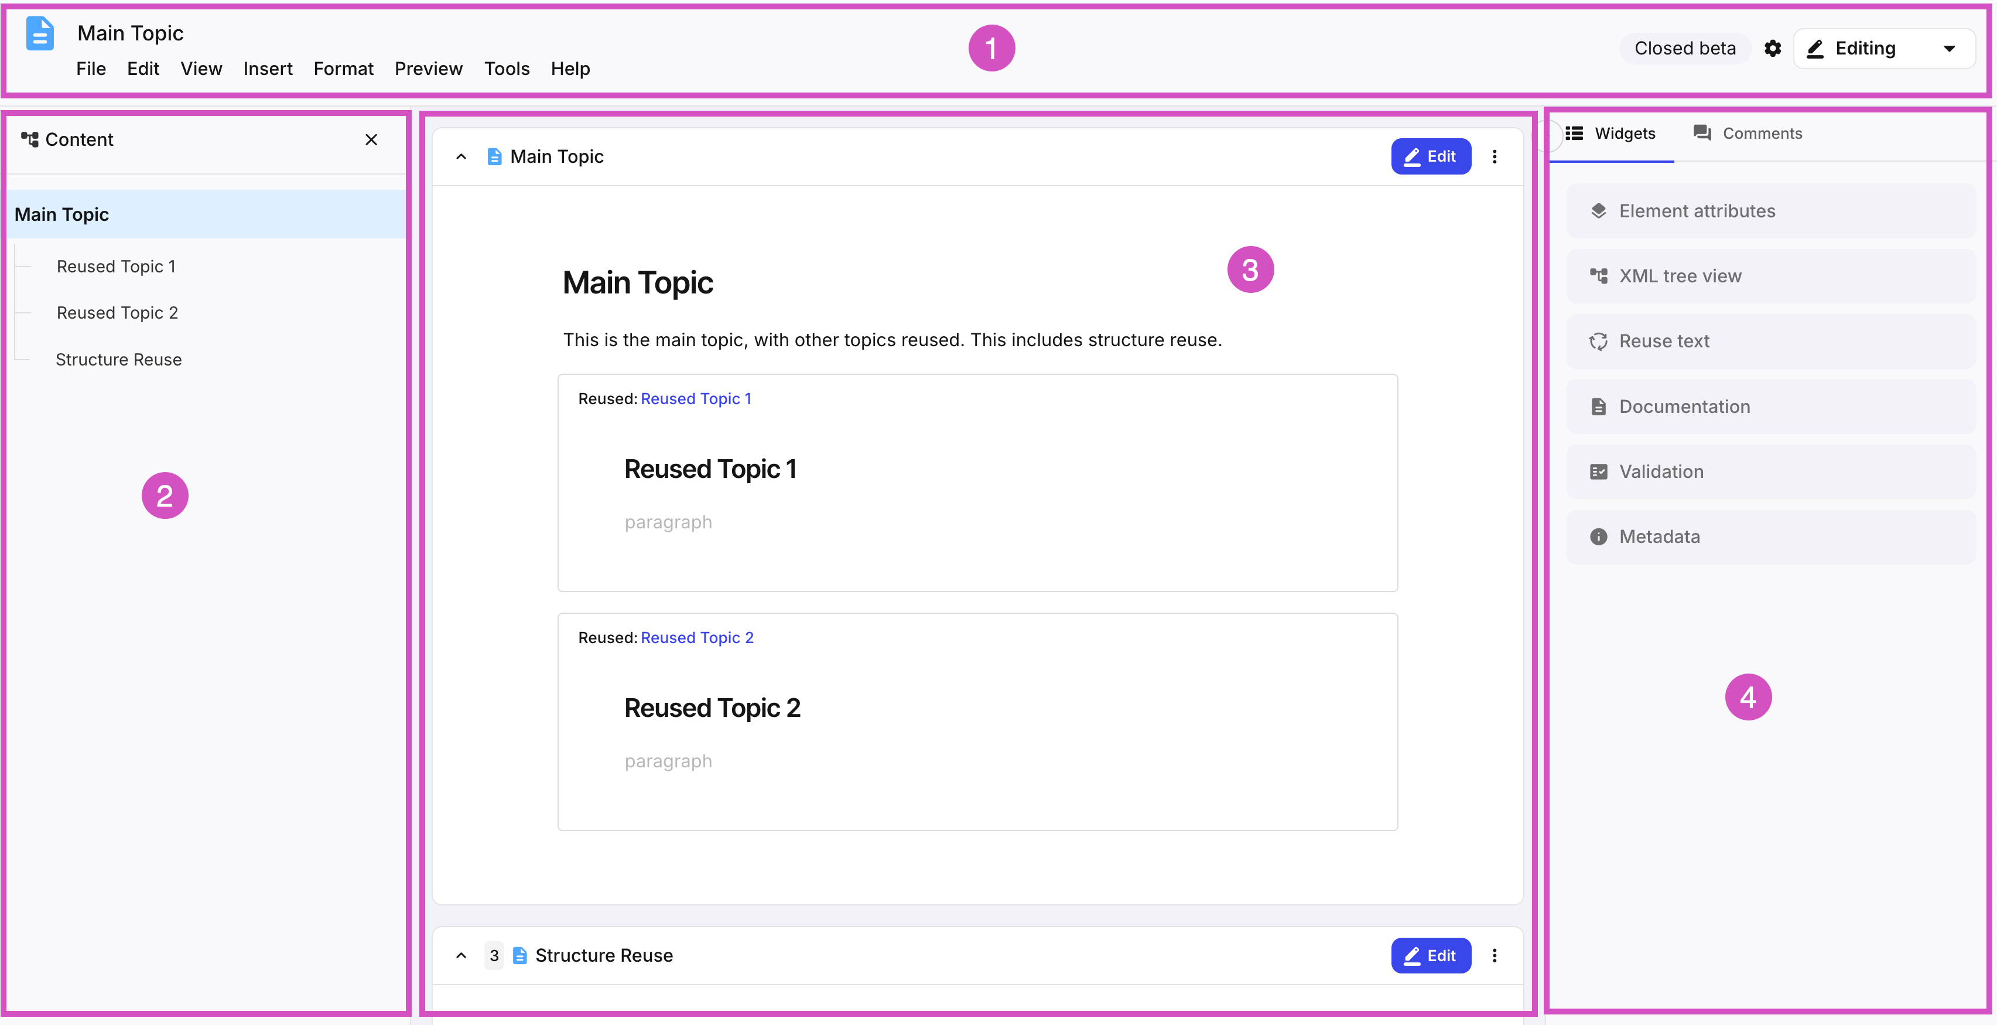Viewport: 1997px width, 1025px height.
Task: Click the document icon beside Main Topic title
Action: pyautogui.click(x=40, y=34)
